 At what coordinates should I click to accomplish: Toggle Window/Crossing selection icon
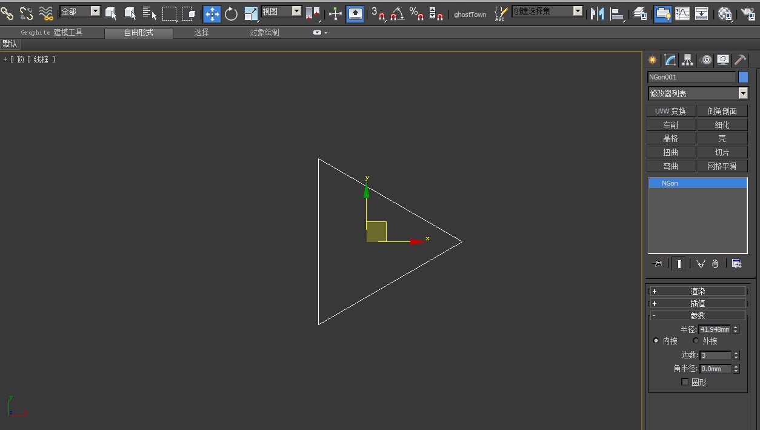(188, 13)
